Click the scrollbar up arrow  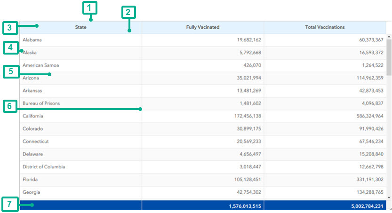pyautogui.click(x=388, y=36)
